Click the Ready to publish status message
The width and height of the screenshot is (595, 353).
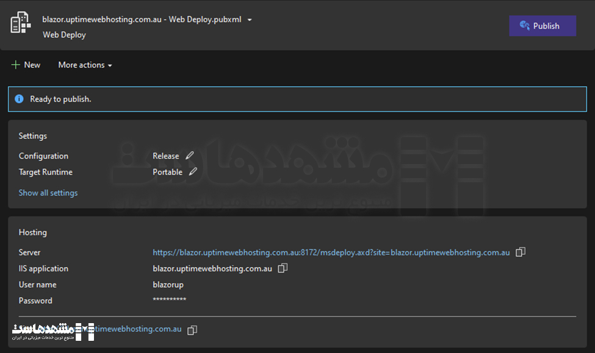[x=60, y=99]
